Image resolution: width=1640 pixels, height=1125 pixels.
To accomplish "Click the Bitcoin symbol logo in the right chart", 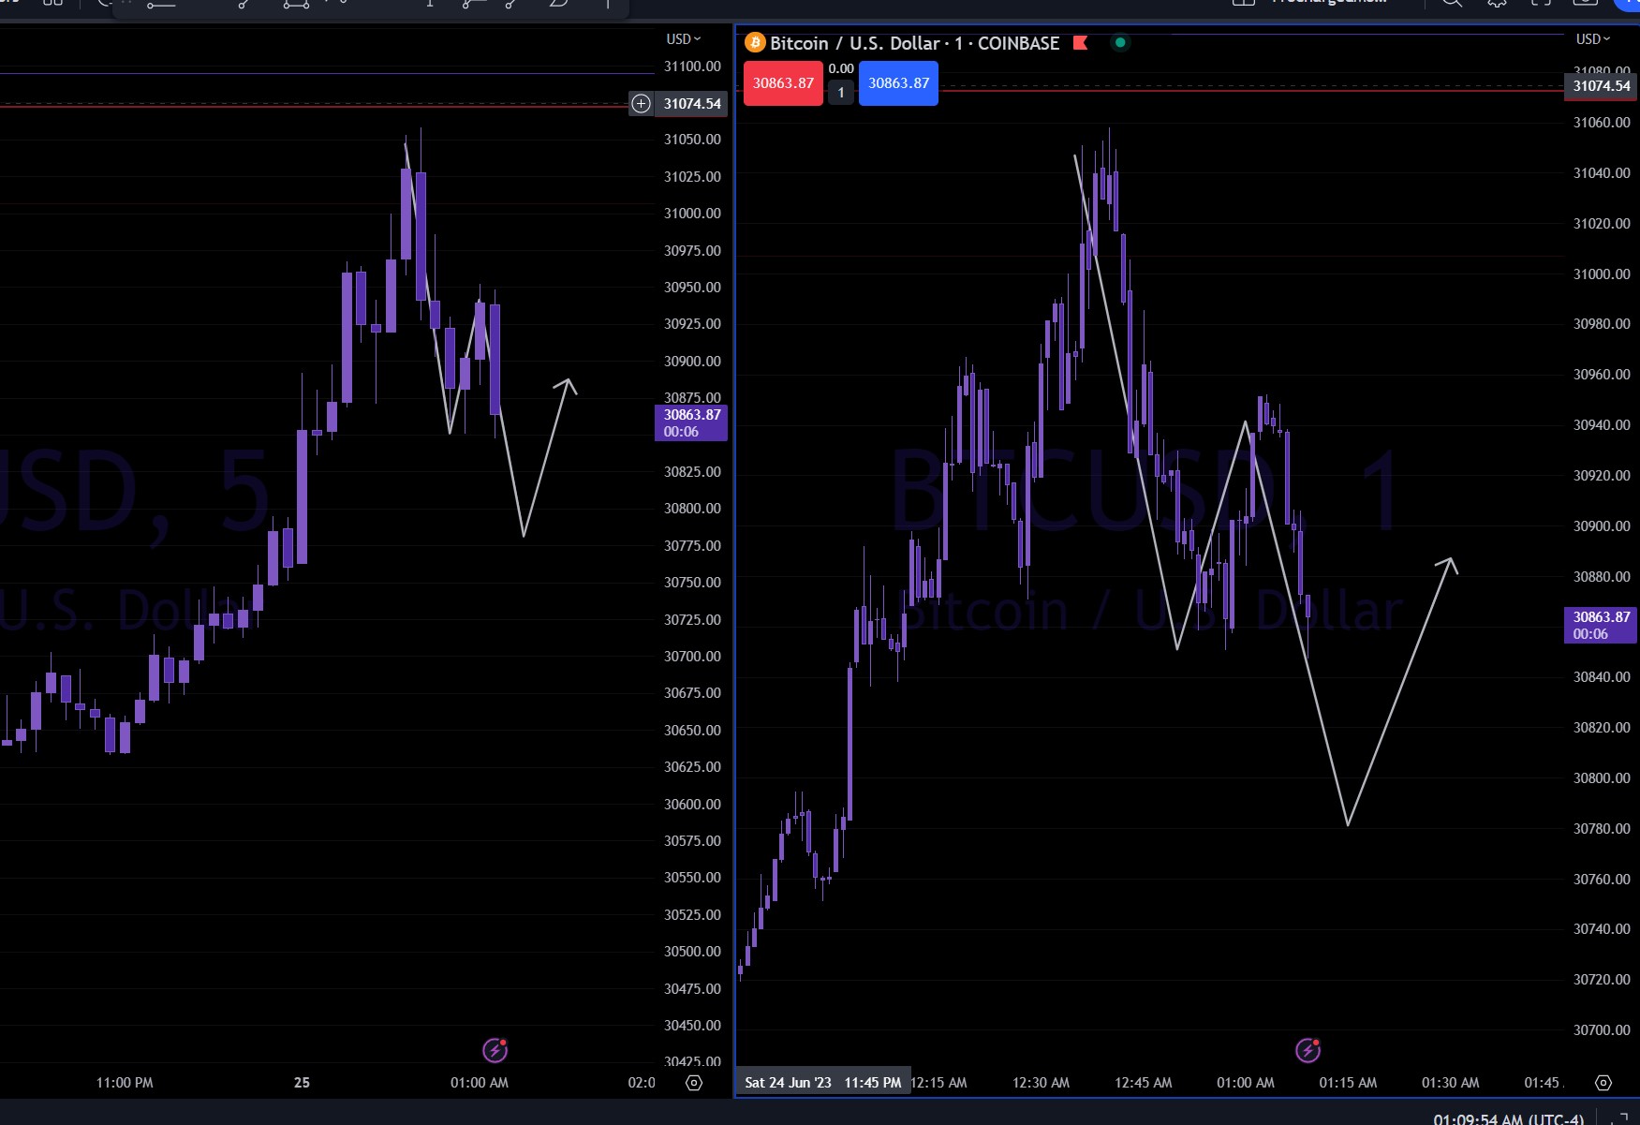I will [755, 43].
